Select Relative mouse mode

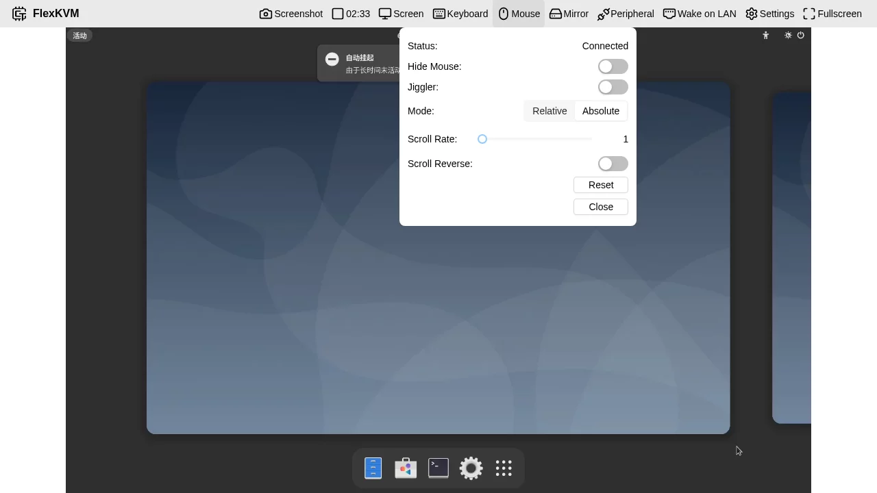pos(549,111)
